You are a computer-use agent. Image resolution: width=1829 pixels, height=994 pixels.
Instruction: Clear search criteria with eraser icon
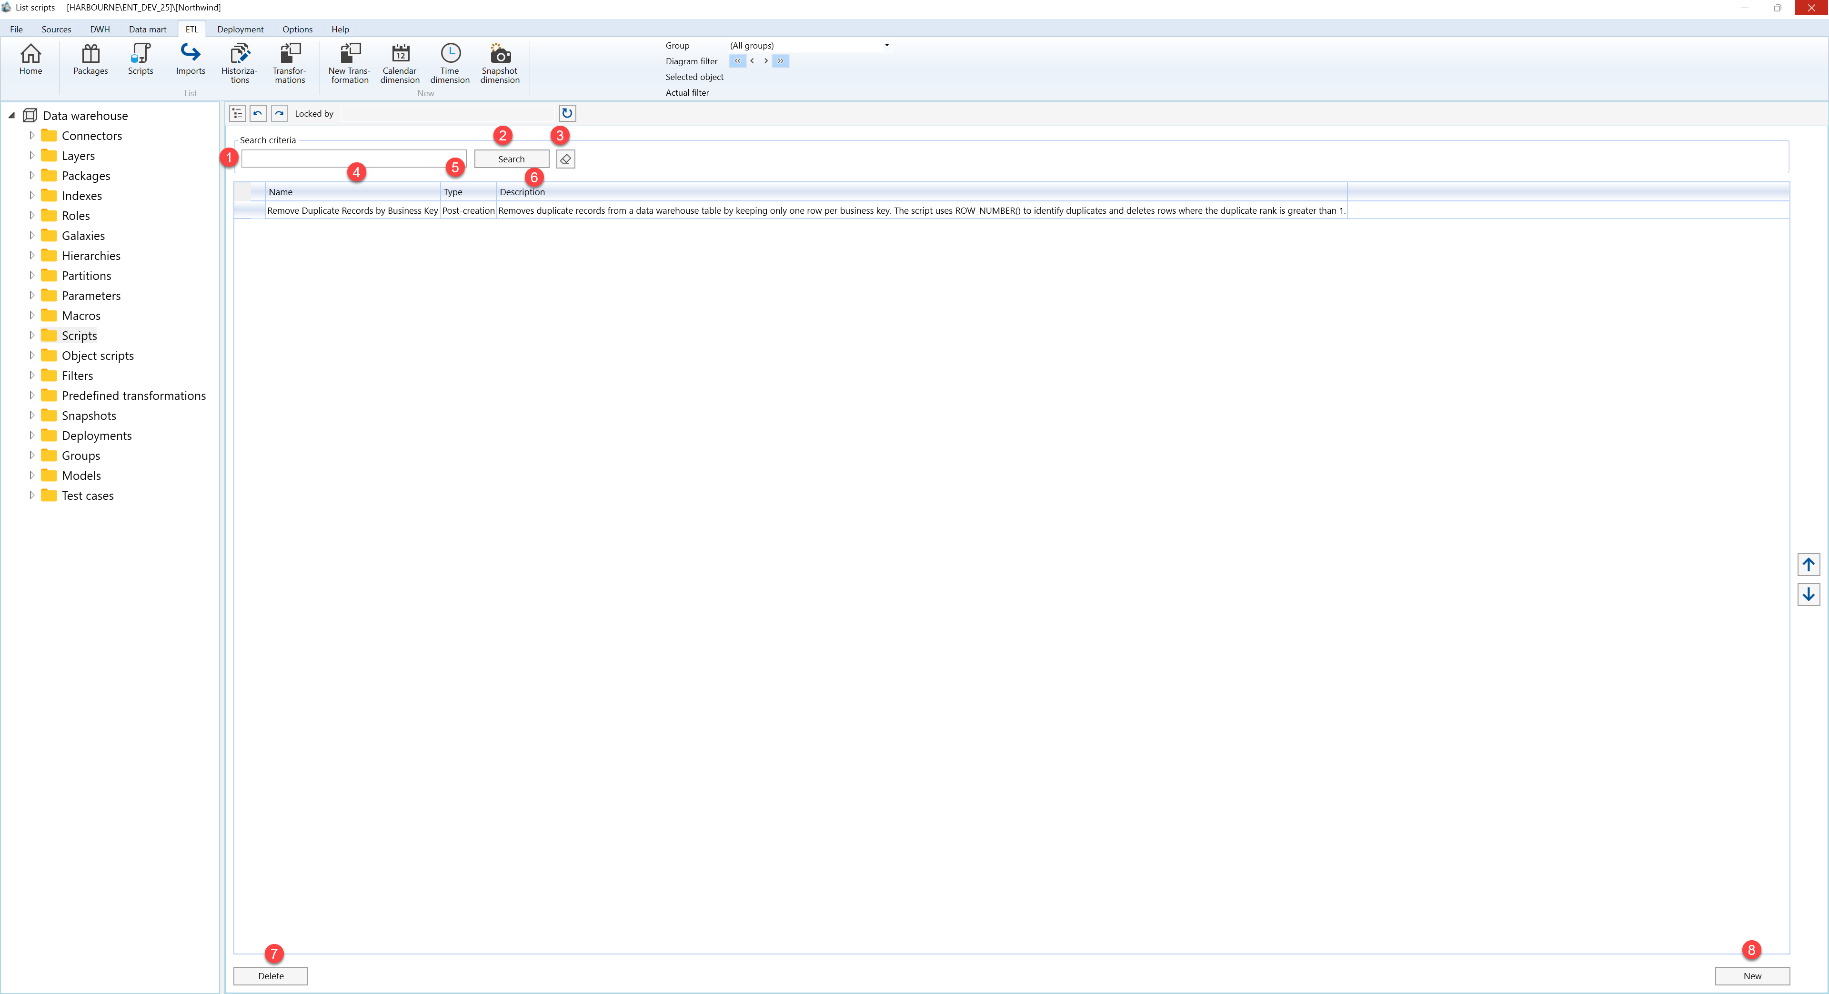pyautogui.click(x=566, y=159)
